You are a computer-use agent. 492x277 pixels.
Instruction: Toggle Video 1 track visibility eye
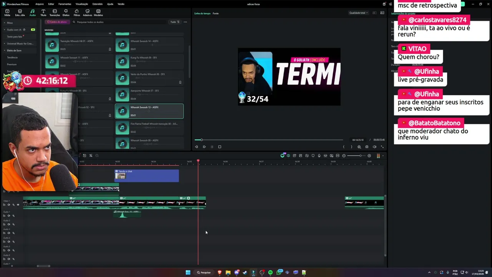click(18, 205)
